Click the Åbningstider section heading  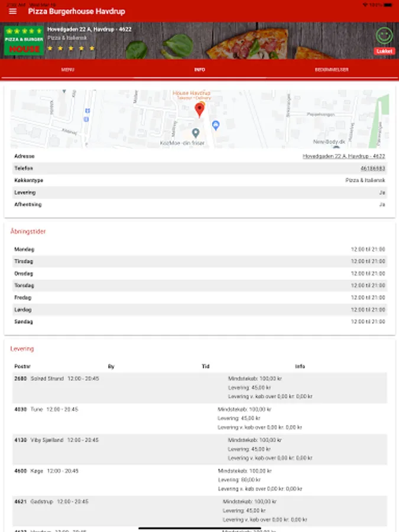pos(28,231)
